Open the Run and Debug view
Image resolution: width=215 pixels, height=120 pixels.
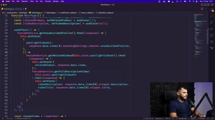pyautogui.click(x=212, y=29)
